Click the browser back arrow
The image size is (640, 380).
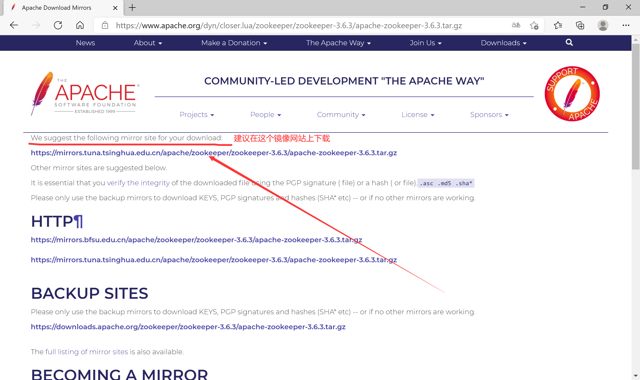pos(14,25)
